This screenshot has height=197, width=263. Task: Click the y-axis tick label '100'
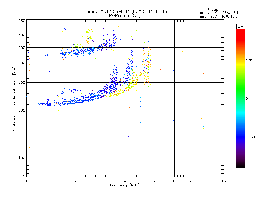(22, 158)
